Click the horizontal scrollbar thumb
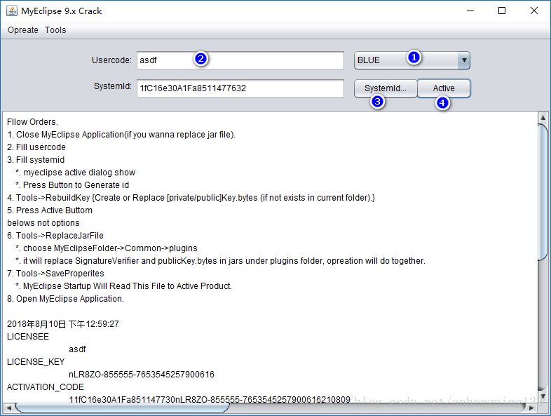This screenshot has width=551, height=416. (122, 408)
